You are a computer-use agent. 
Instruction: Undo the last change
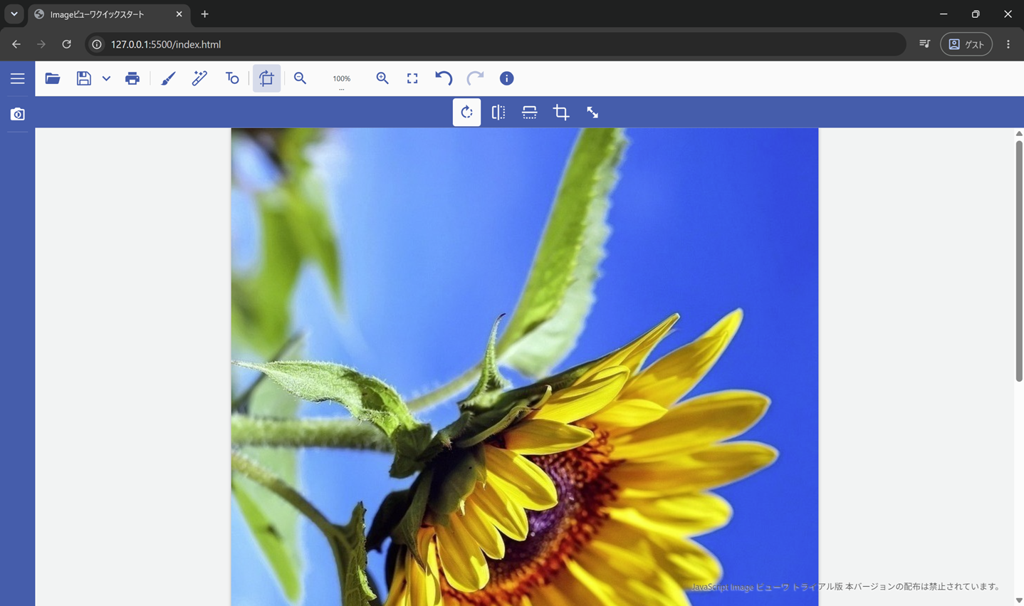(x=444, y=78)
